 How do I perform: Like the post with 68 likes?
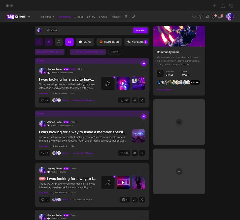(45, 153)
